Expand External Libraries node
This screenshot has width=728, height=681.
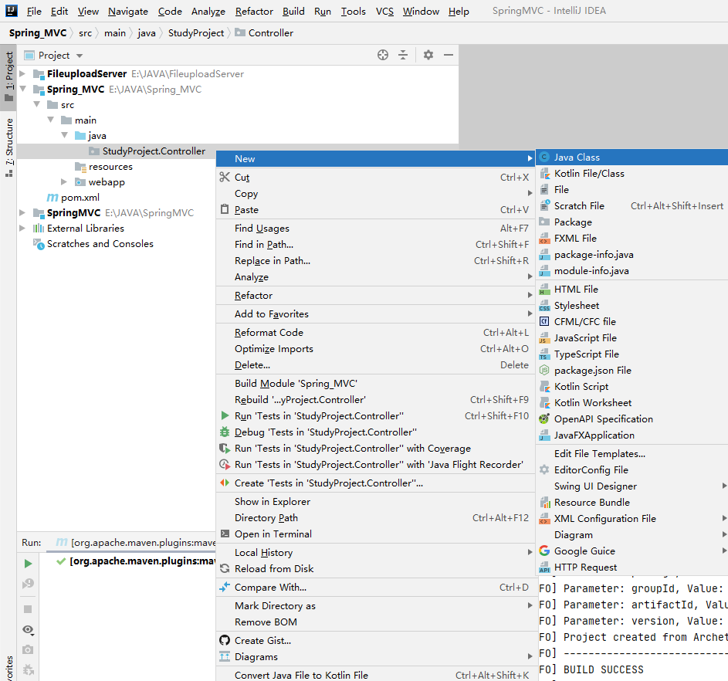tap(23, 229)
